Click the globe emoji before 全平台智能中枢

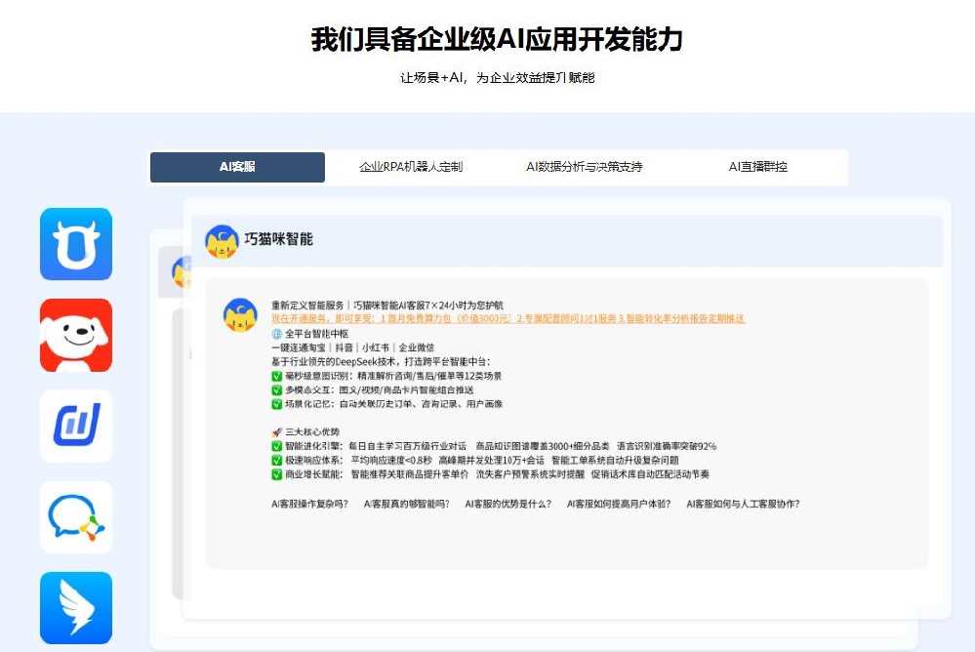pyautogui.click(x=277, y=334)
